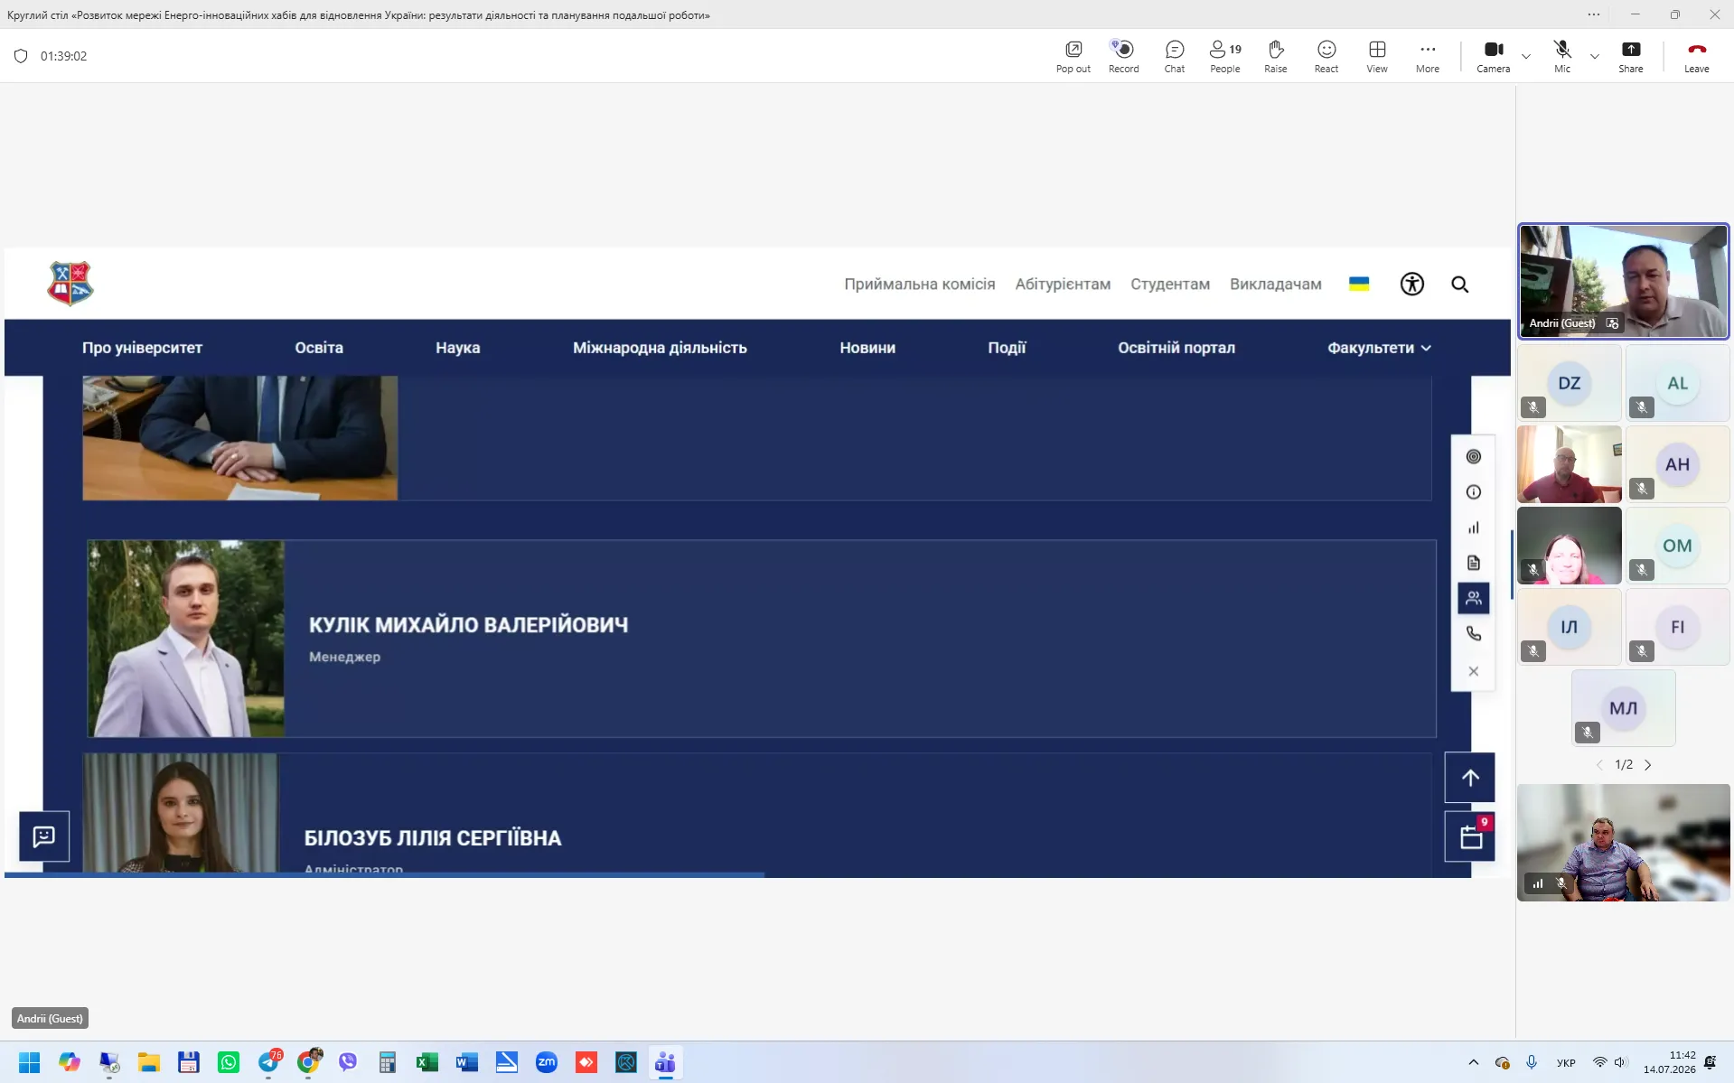Screen dimensions: 1734x1083
Task: Select the DZ participant tile
Action: [x=1569, y=383]
